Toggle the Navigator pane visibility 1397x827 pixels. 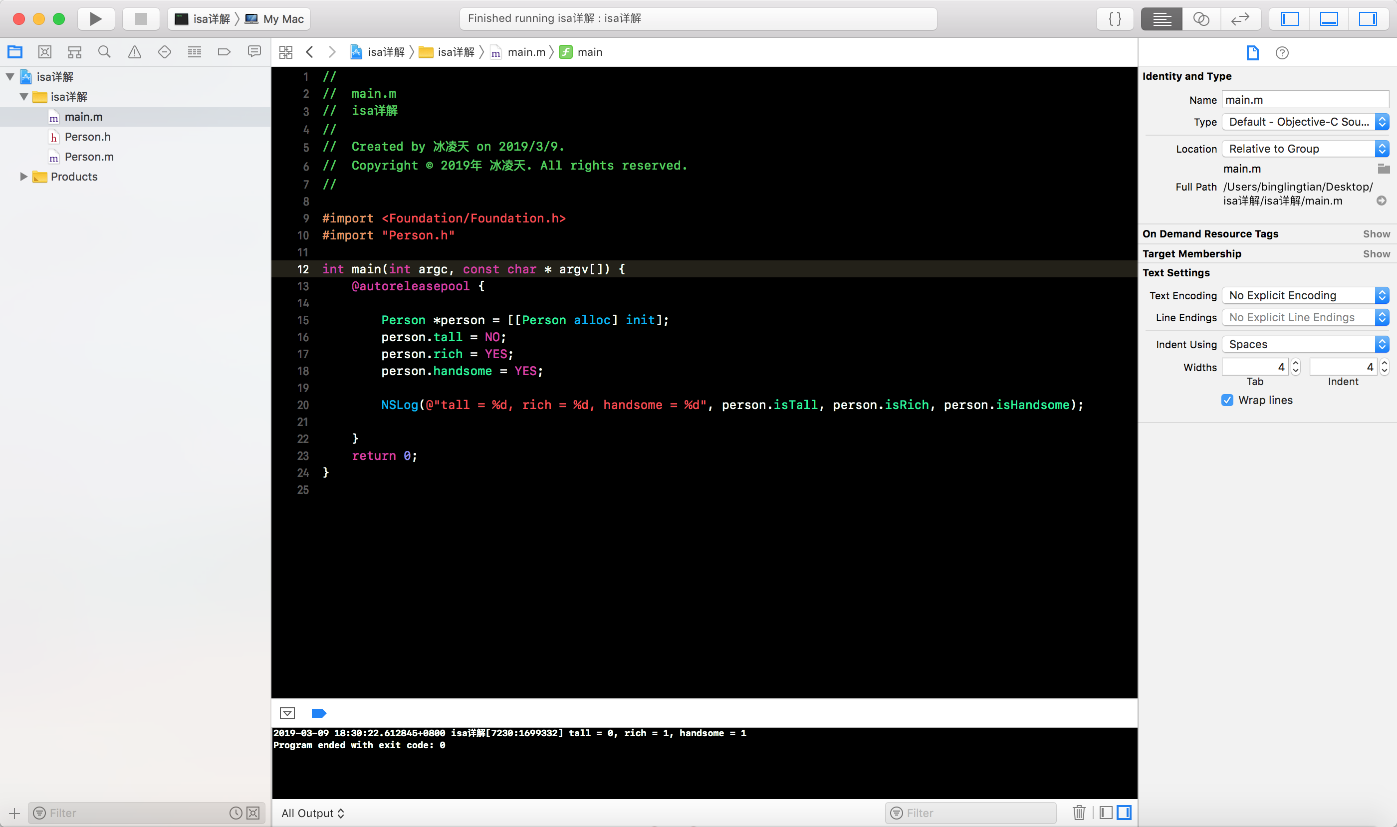pos(1290,19)
